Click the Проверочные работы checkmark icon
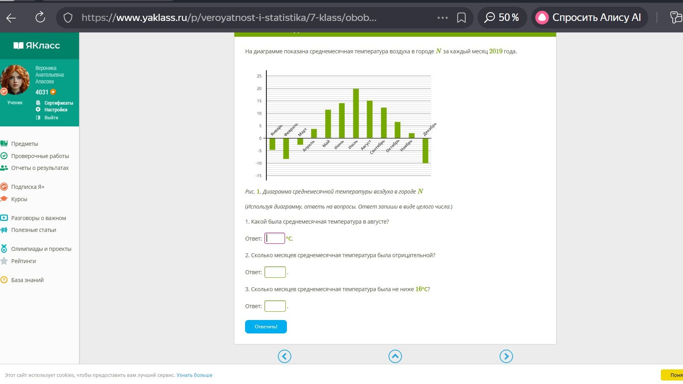Viewport: 683px width, 384px height. (x=4, y=156)
